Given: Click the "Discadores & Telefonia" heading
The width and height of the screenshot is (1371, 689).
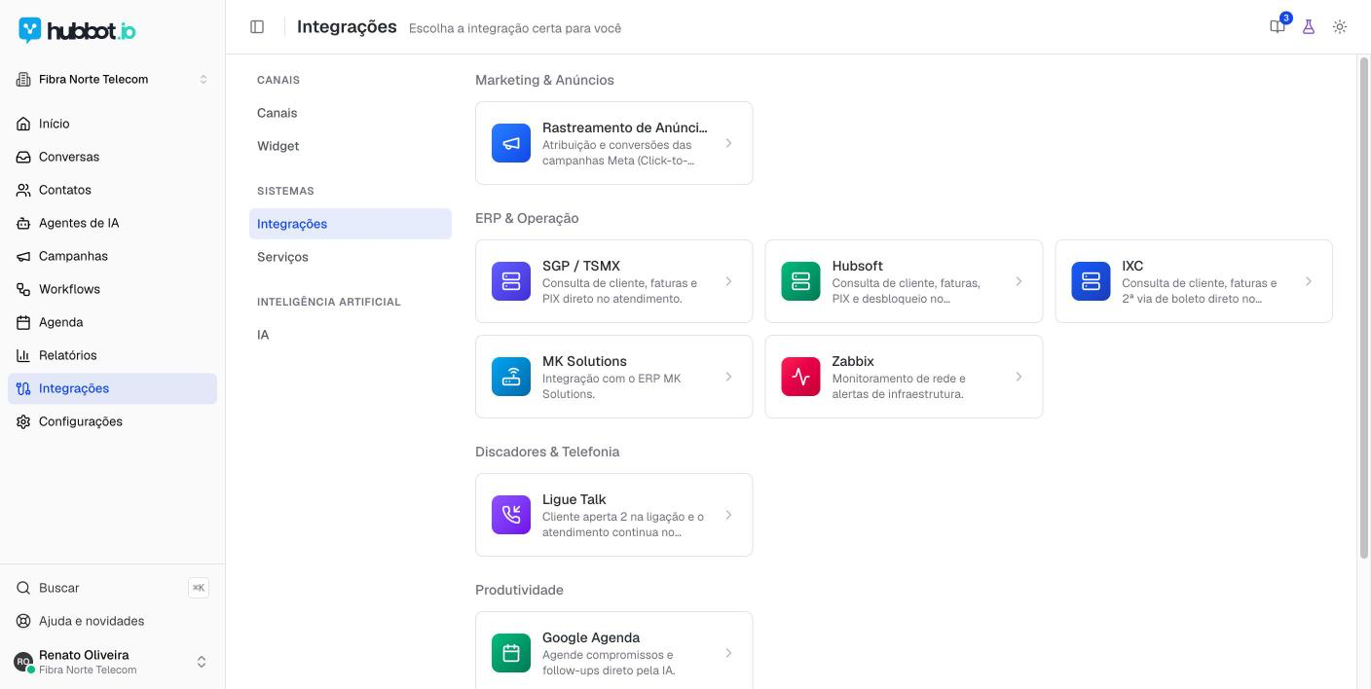Looking at the screenshot, I should (x=547, y=452).
